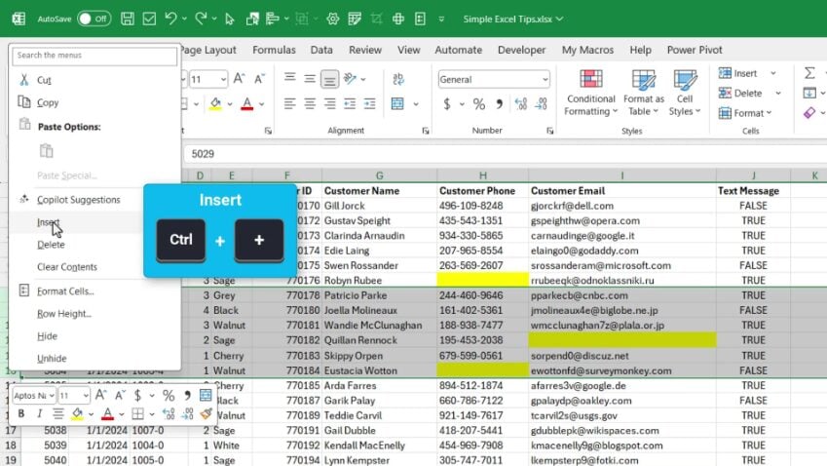This screenshot has width=827, height=466.
Task: Click the Decrease Indent icon
Action: coord(350,103)
